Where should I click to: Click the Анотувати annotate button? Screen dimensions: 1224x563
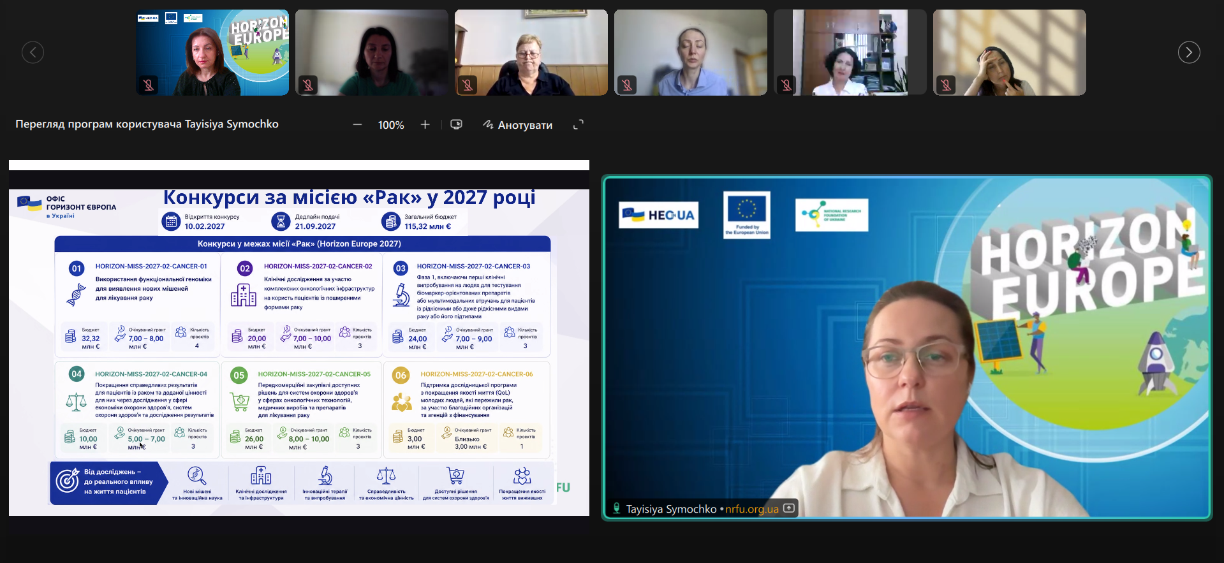517,125
